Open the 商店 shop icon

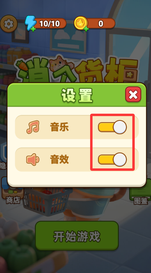(13, 191)
